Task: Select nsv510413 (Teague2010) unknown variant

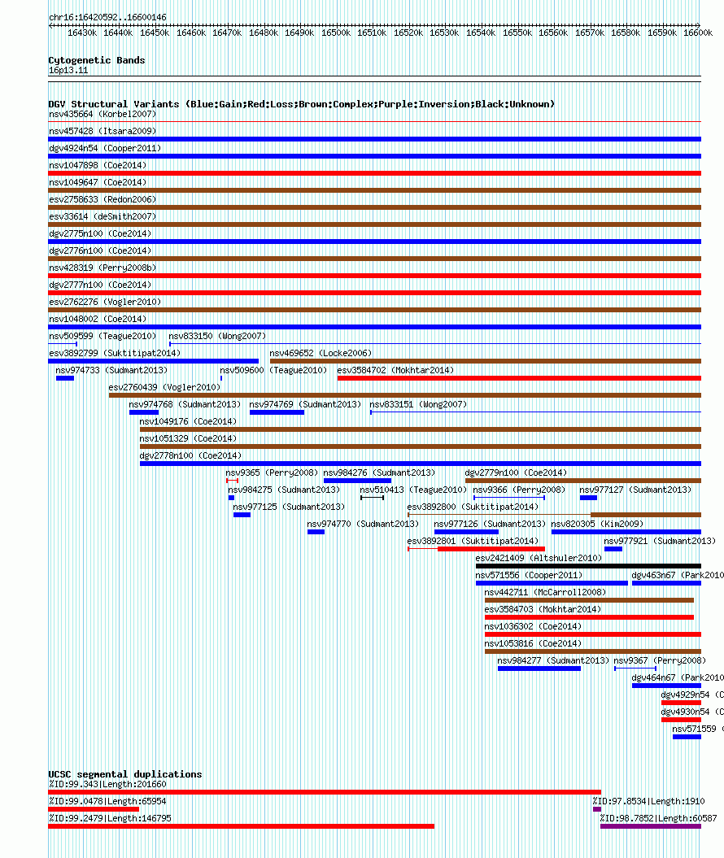Action: pyautogui.click(x=414, y=490)
